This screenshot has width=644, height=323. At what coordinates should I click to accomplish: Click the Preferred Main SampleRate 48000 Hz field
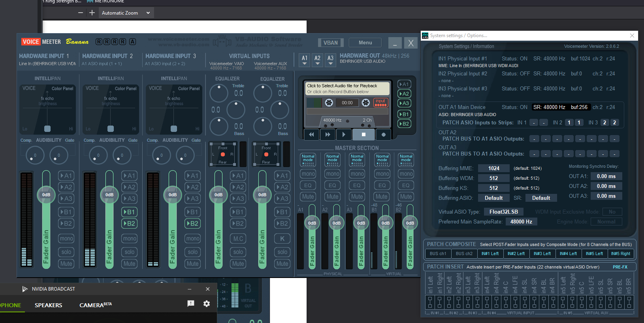pos(521,222)
